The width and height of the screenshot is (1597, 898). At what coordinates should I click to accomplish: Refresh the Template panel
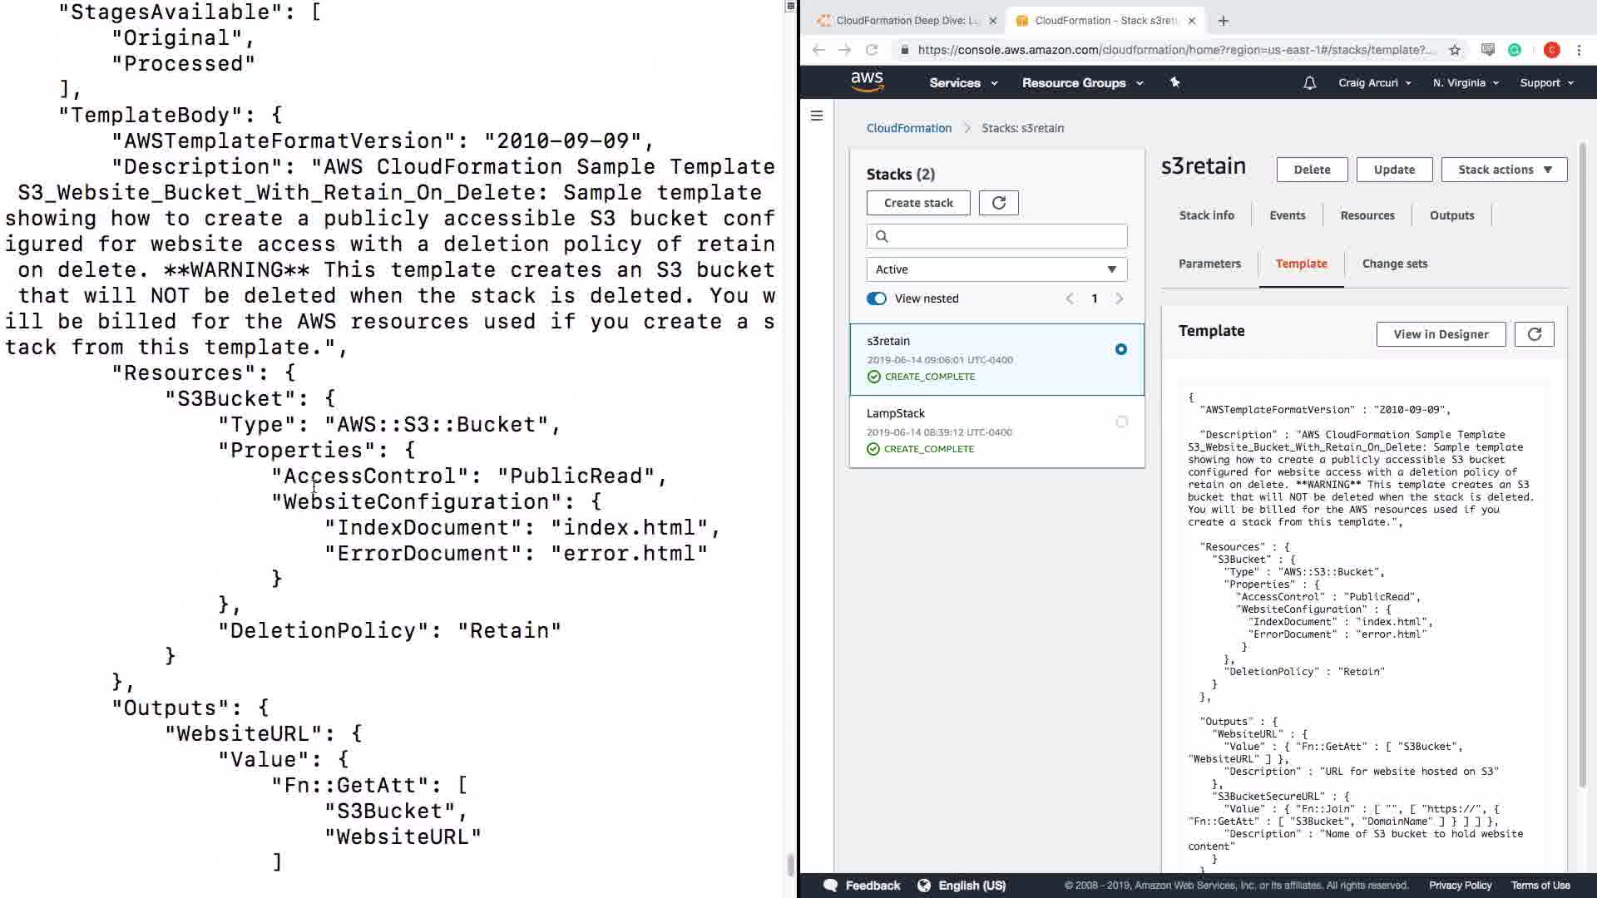tap(1534, 334)
